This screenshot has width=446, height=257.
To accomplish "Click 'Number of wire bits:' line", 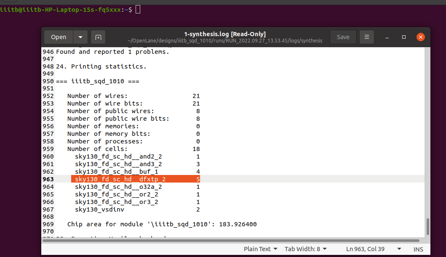I will [x=134, y=103].
